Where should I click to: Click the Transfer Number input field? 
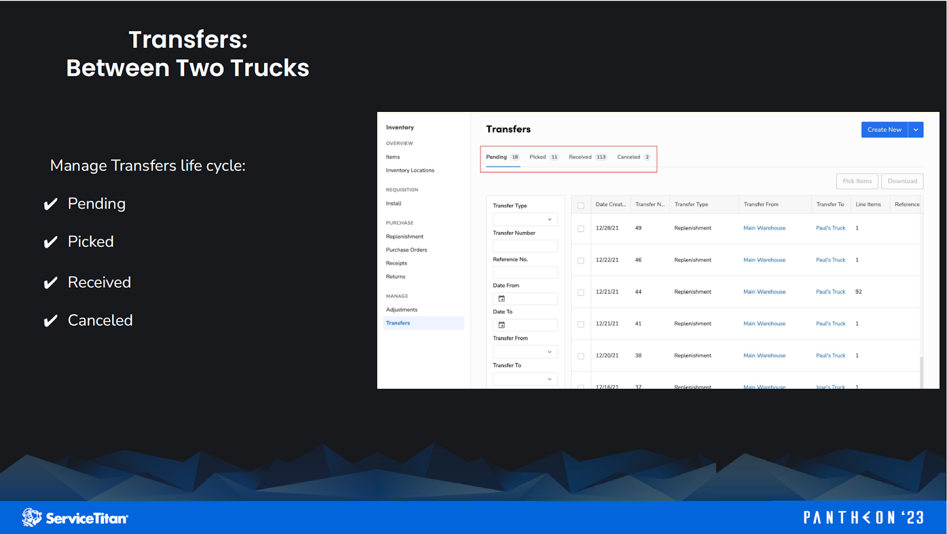(x=525, y=246)
